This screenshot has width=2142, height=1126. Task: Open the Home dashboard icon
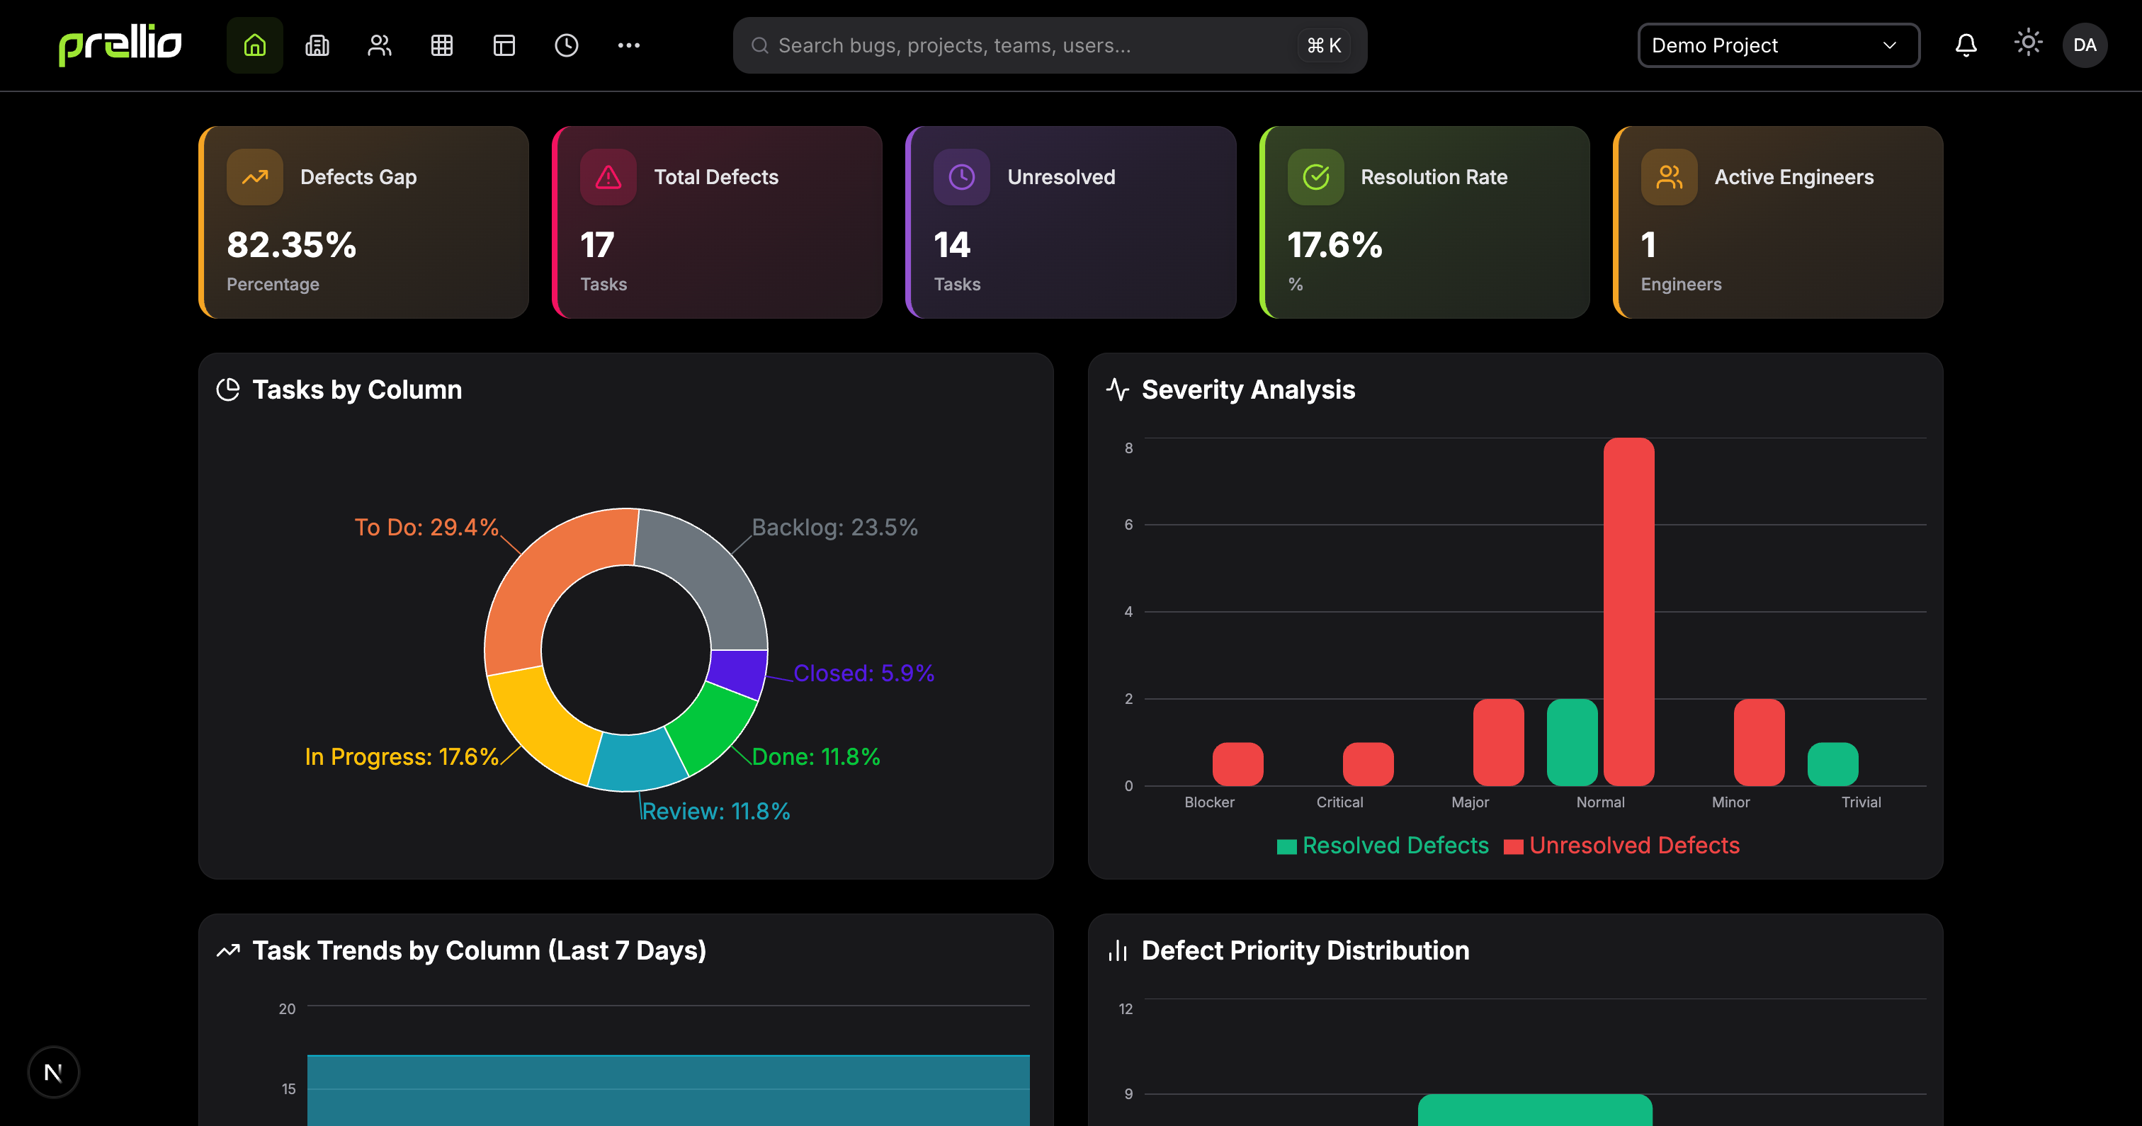pos(254,45)
